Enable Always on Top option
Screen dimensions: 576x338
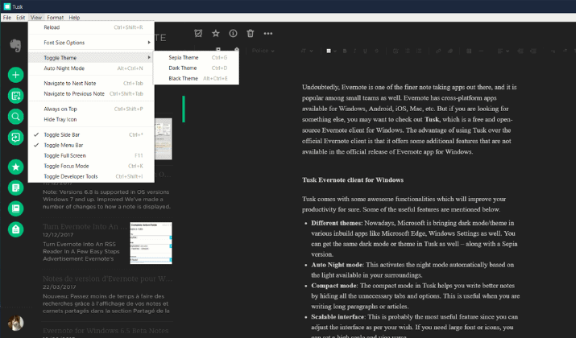pyautogui.click(x=91, y=109)
